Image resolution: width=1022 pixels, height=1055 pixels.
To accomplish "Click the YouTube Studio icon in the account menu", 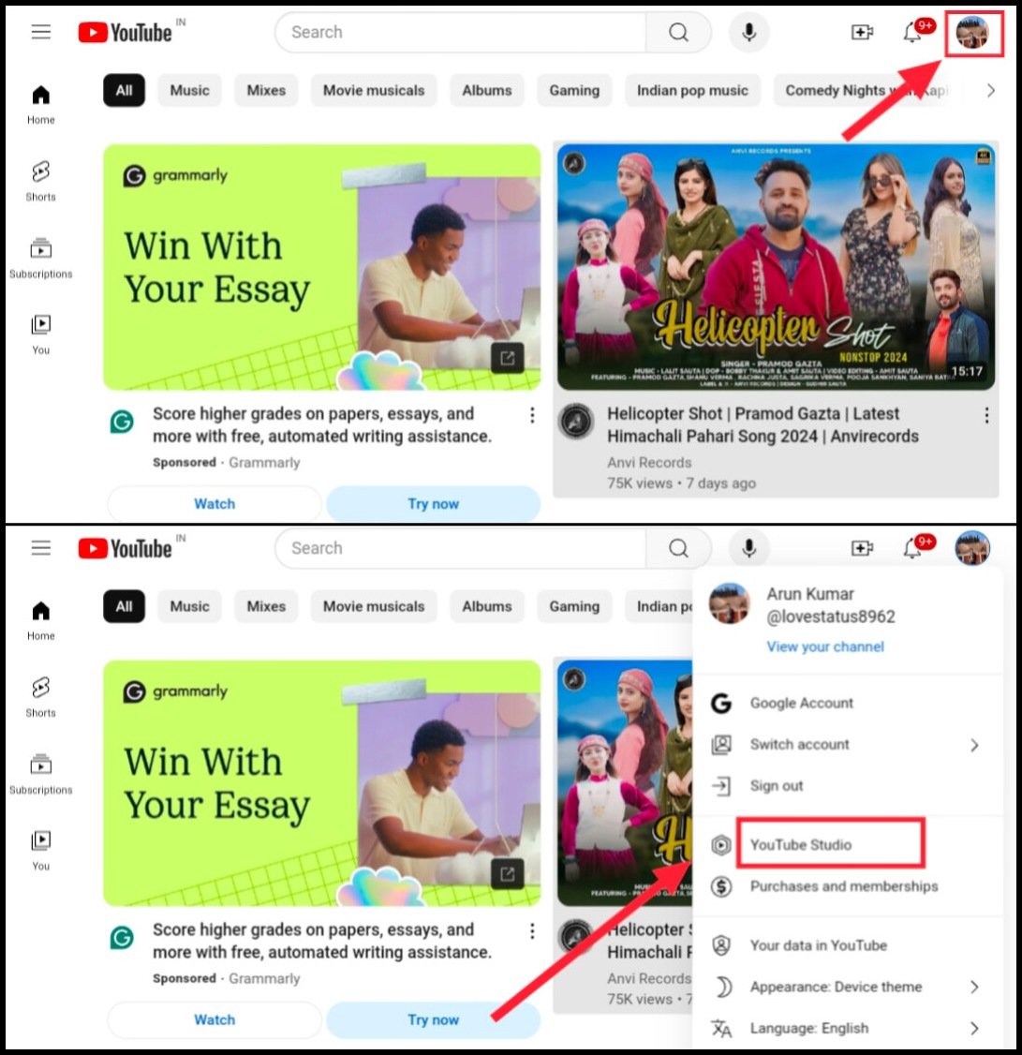I will [x=721, y=844].
